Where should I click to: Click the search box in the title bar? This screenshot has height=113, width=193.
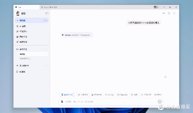(49, 7)
